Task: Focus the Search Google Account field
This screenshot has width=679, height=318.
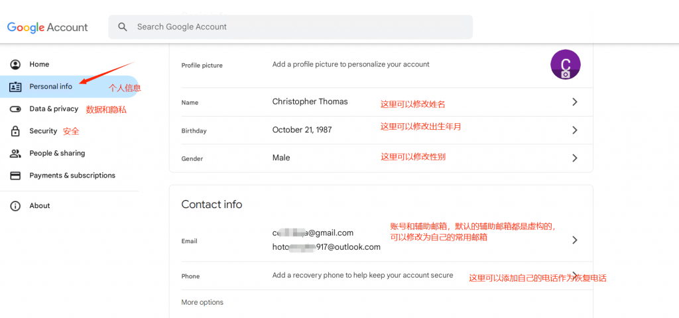Action: click(290, 26)
